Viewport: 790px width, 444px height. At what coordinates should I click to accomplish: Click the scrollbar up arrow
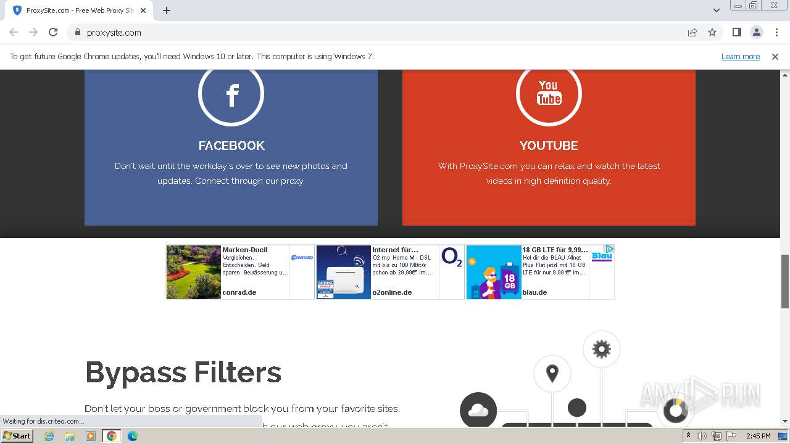(x=785, y=75)
